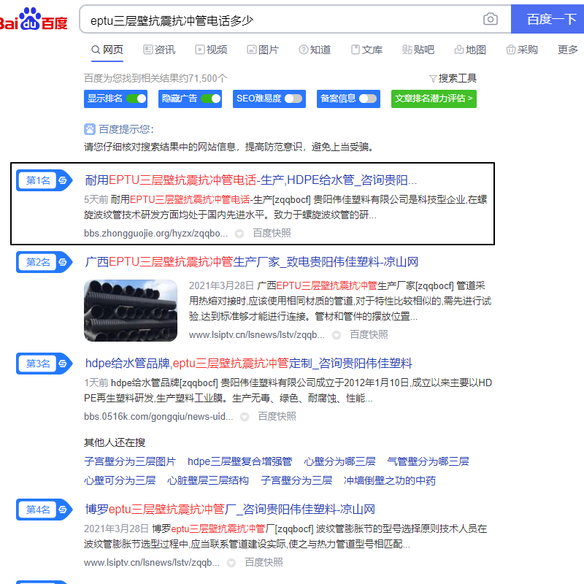Open camera image search icon
The height and width of the screenshot is (584, 584).
[490, 19]
